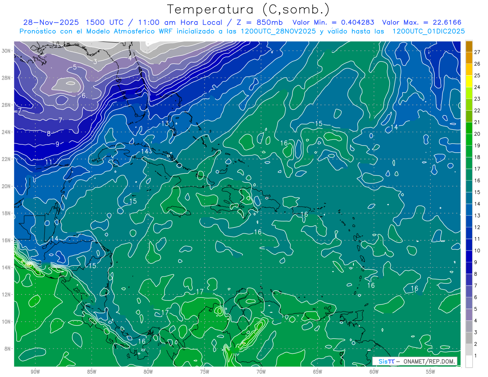This screenshot has width=488, height=377.
Task: Click legend label '20' on color bar
Action: pos(477,134)
